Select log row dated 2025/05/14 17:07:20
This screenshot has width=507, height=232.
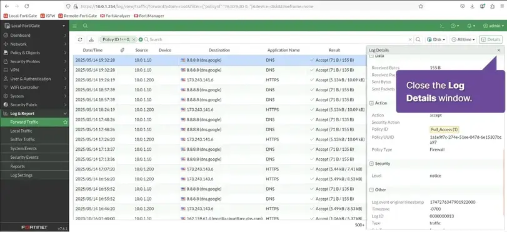tap(220, 169)
